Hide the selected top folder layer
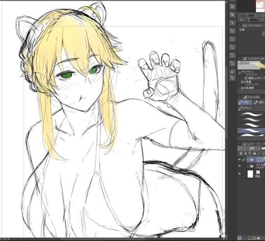The width and height of the screenshot is (265, 241). click(x=239, y=160)
